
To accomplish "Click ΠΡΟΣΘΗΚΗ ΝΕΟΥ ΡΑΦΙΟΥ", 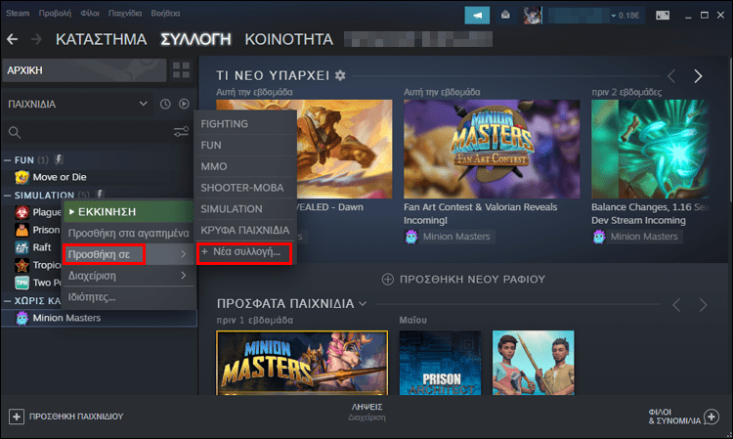I will tap(463, 280).
